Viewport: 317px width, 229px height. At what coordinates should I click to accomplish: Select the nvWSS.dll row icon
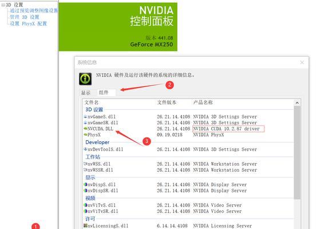85,164
